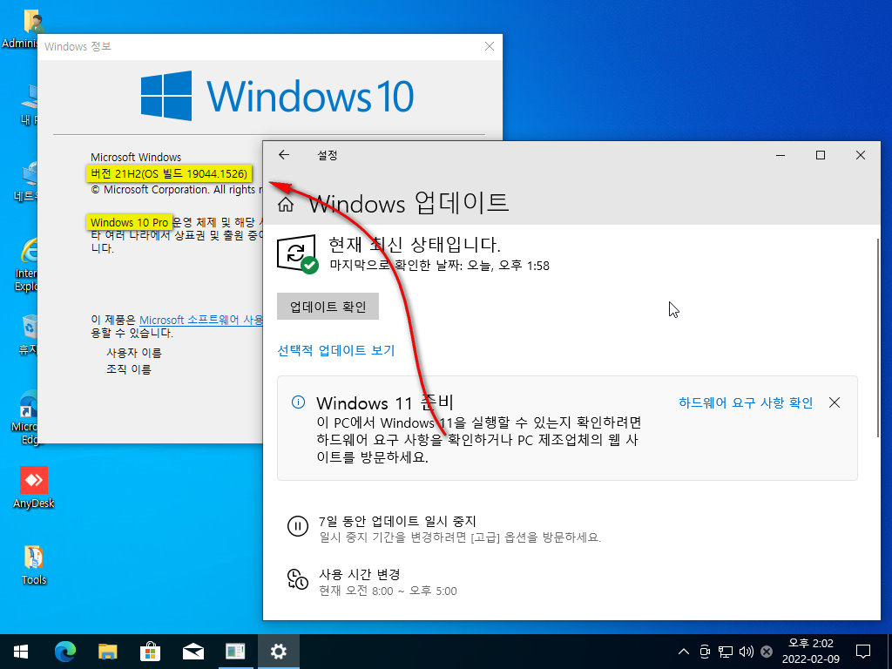
Task: Open 사용 시간 변경 option
Action: tap(360, 574)
